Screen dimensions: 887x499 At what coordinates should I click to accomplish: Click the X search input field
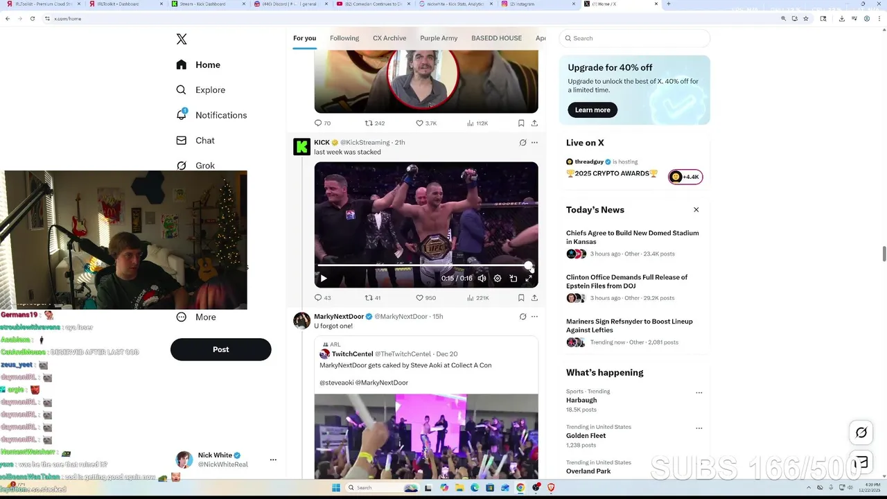635,38
